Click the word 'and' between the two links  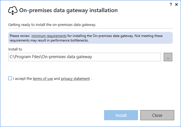(x=57, y=78)
